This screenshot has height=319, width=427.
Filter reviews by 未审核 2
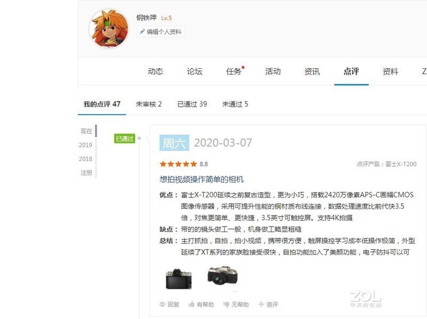point(149,104)
